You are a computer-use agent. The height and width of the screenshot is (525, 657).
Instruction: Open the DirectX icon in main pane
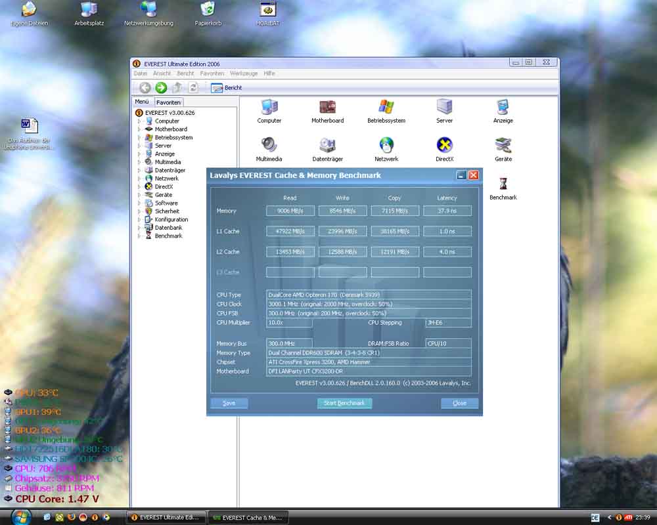(444, 150)
